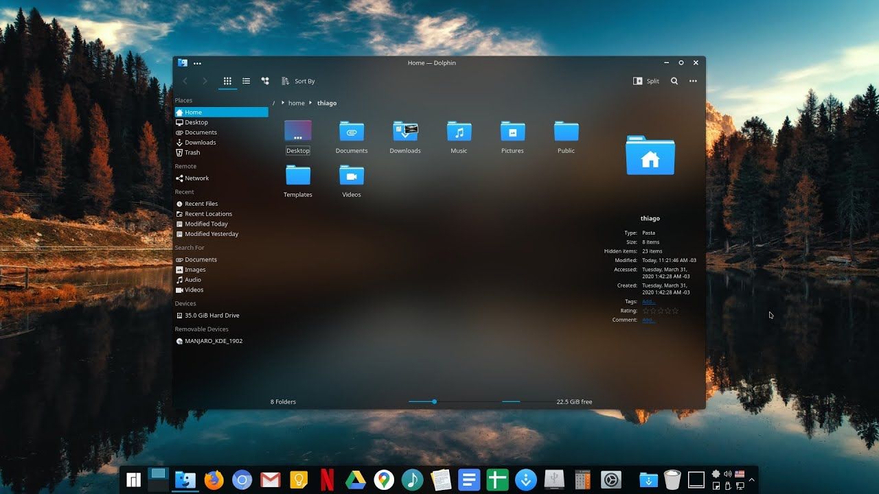Open MANJARO_KDE_1902 removable device
Viewport: 879px width, 494px height.
click(221, 341)
